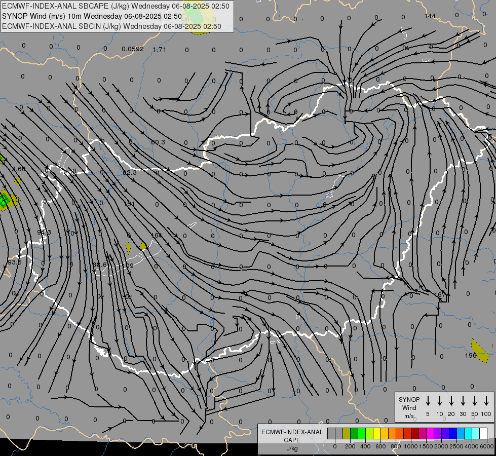Select the 167 value on the map
Viewport: 496px width, 456px height.
point(439,294)
